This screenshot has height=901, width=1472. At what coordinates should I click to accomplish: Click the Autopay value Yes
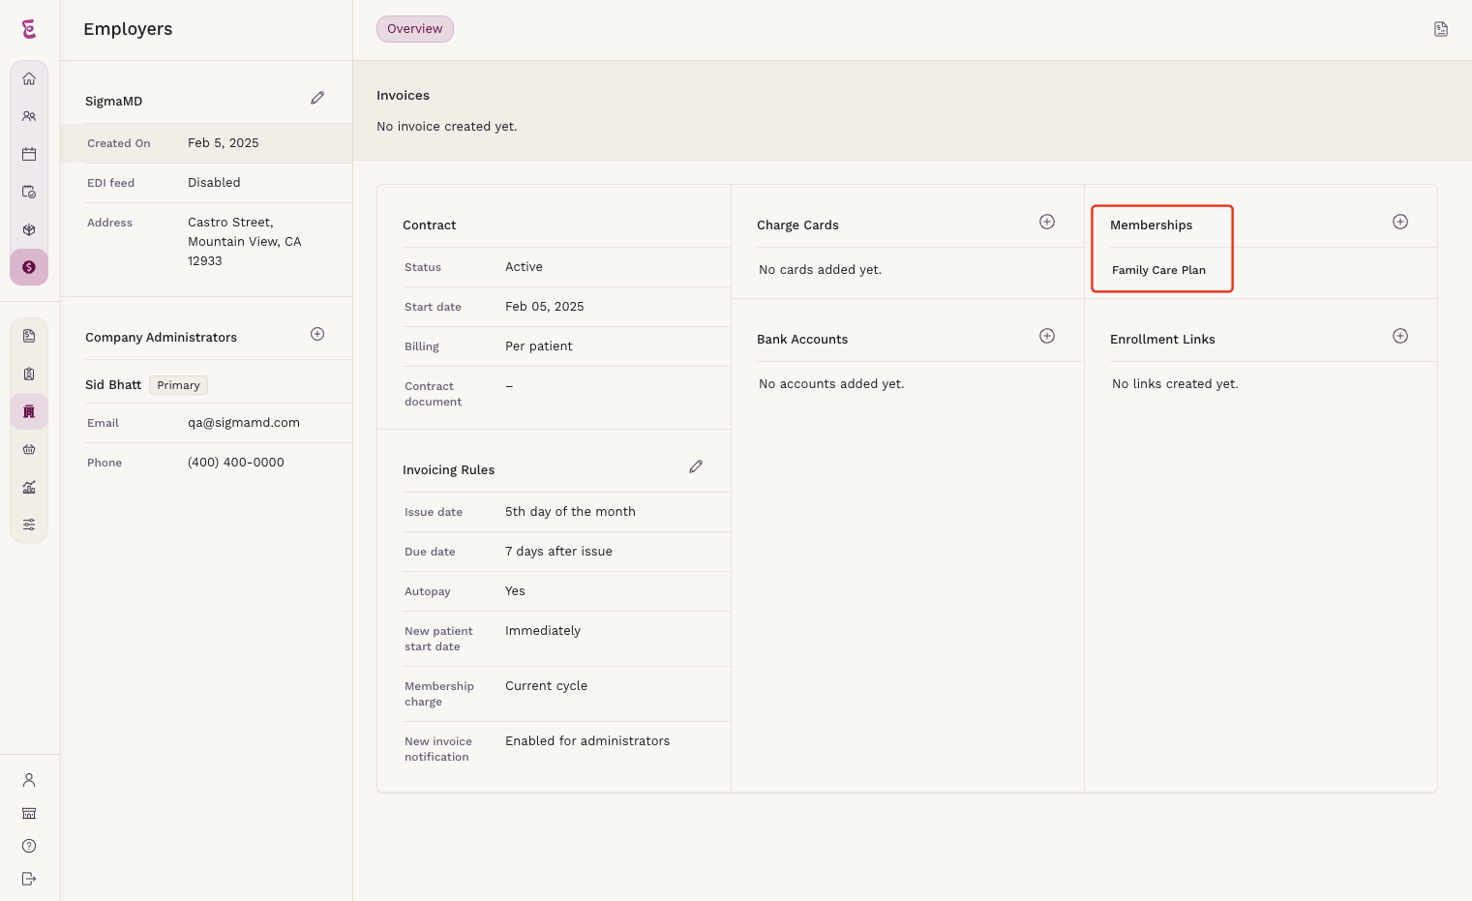click(515, 591)
